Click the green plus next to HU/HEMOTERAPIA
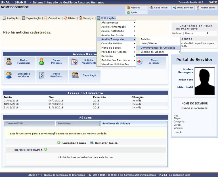Screen dimensions: 218x177 pyautogui.click(x=45, y=149)
